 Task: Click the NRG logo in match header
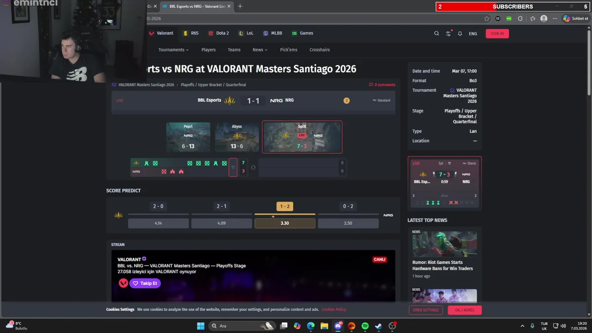point(276,100)
